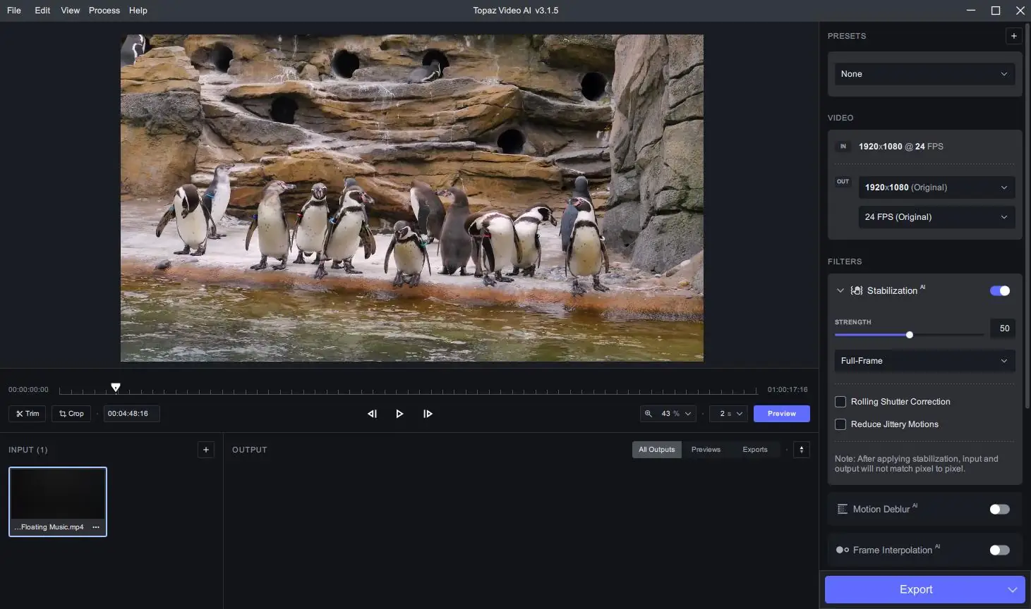Click the add preset plus icon
Screen dimensions: 1031x609
pyautogui.click(x=1013, y=36)
